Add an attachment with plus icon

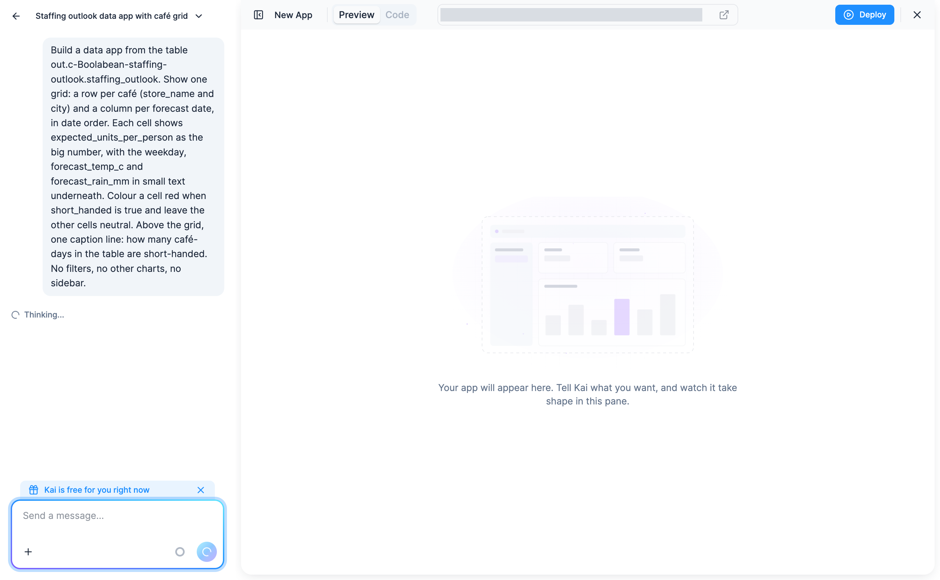point(28,551)
